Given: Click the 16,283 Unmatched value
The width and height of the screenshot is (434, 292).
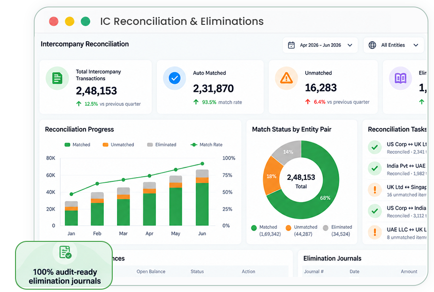Looking at the screenshot, I should [x=320, y=88].
